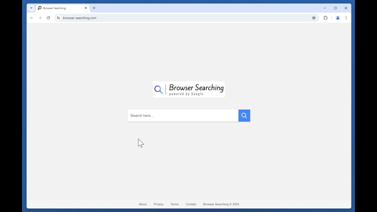
Task: Expand the tab search dropdown arrow
Action: point(31,8)
